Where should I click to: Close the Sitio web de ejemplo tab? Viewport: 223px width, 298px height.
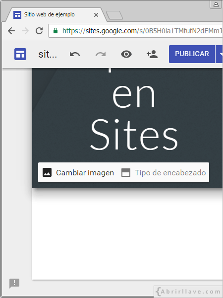pyautogui.click(x=96, y=15)
